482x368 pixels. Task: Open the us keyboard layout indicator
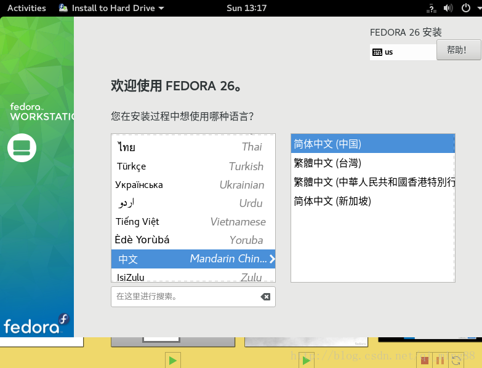[x=403, y=52]
